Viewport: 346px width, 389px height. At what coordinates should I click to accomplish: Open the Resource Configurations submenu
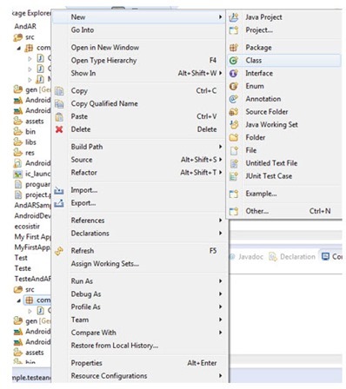tap(109, 376)
